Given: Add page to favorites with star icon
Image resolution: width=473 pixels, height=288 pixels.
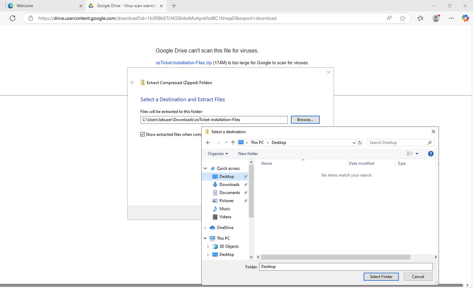Looking at the screenshot, I should [x=402, y=18].
